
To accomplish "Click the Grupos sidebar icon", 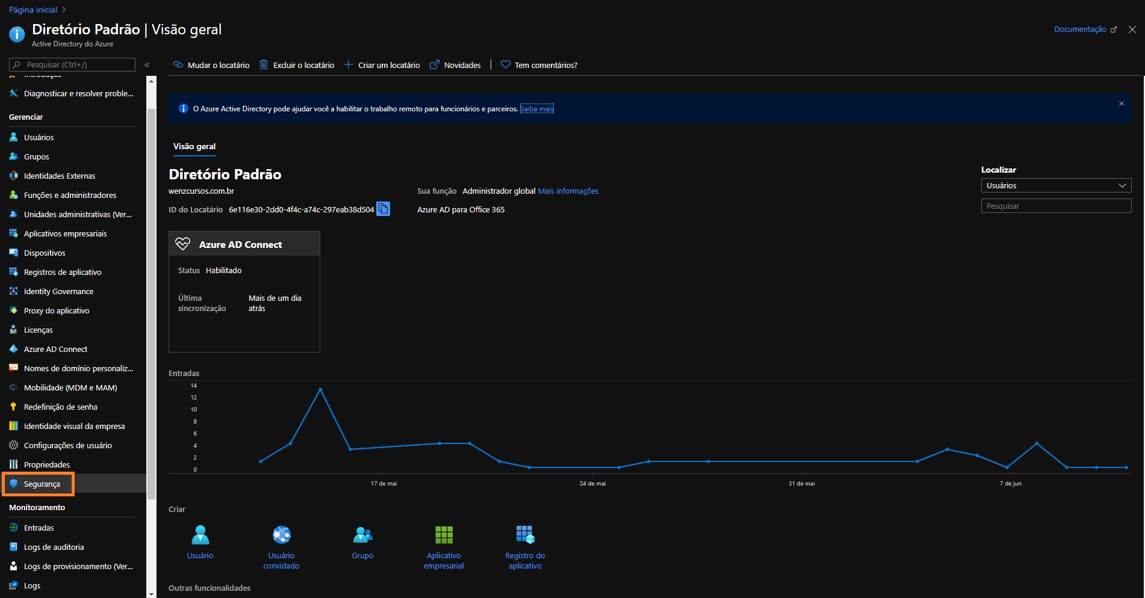I will pos(13,156).
